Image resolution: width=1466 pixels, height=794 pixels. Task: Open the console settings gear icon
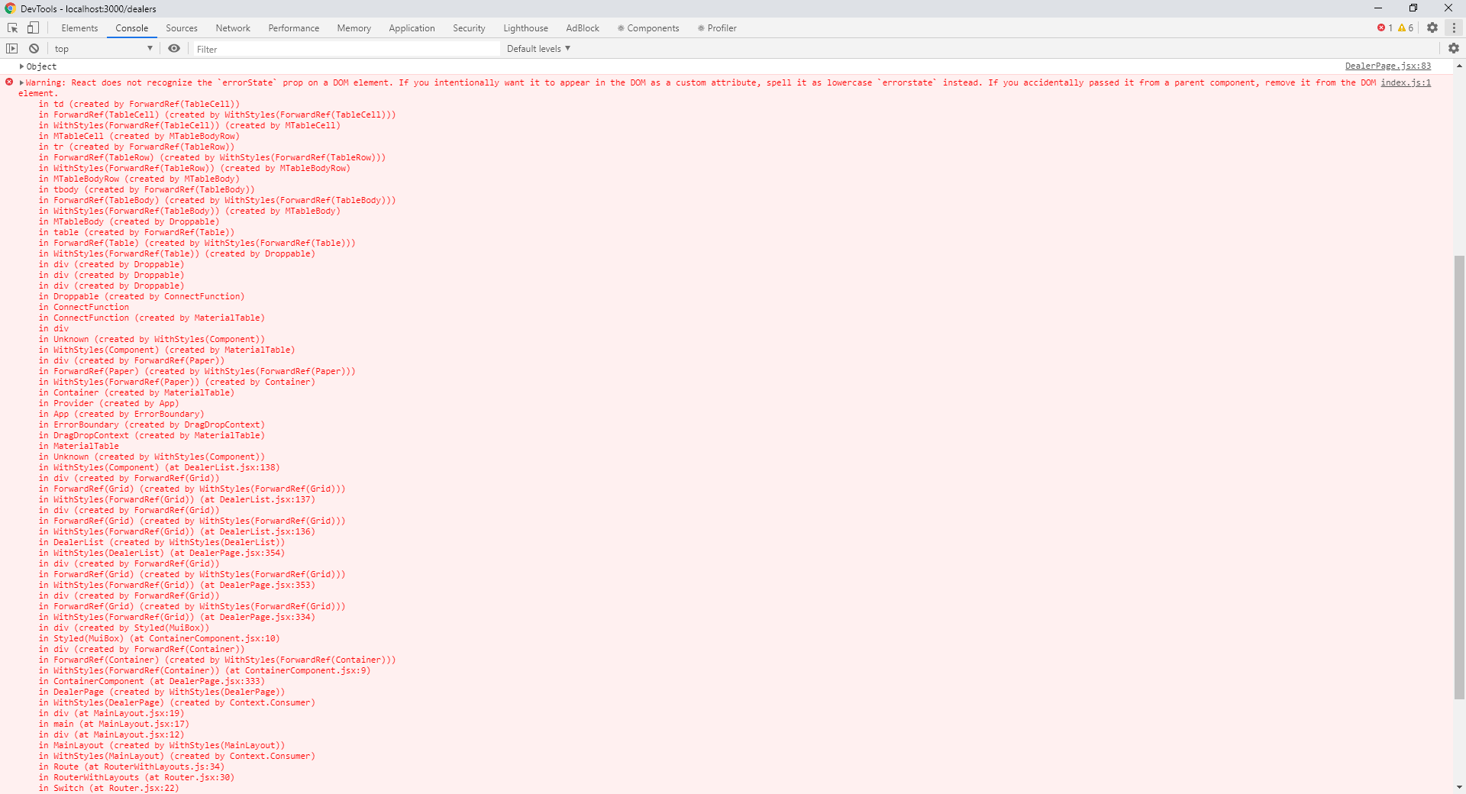pyautogui.click(x=1454, y=48)
